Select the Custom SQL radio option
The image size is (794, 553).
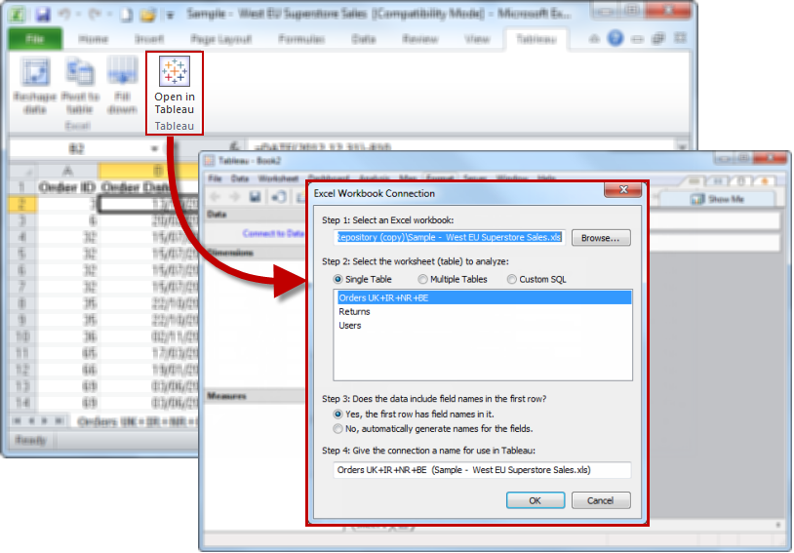(x=512, y=279)
